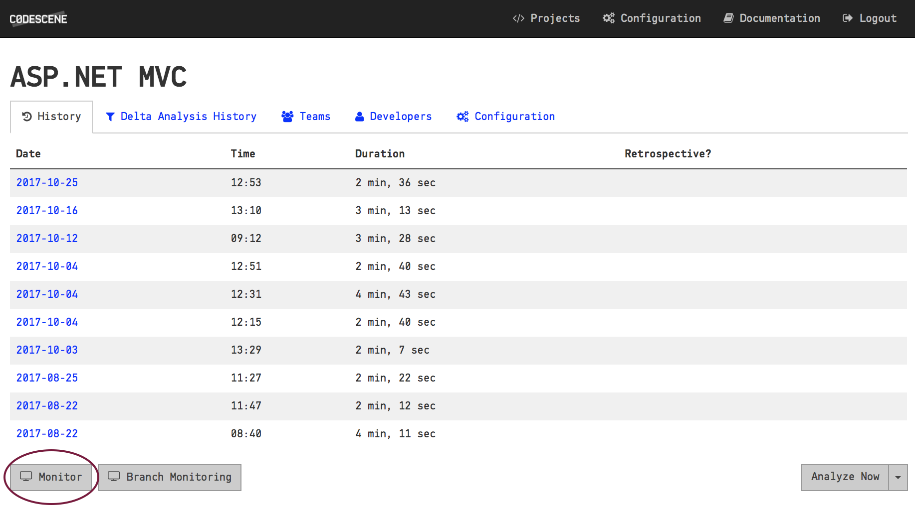The image size is (915, 517).
Task: Click the Projects code brackets icon
Action: (518, 18)
